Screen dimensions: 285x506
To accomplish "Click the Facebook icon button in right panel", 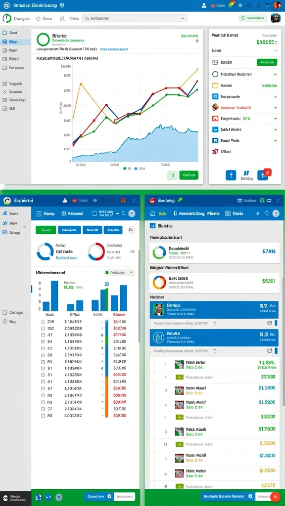I will (231, 175).
